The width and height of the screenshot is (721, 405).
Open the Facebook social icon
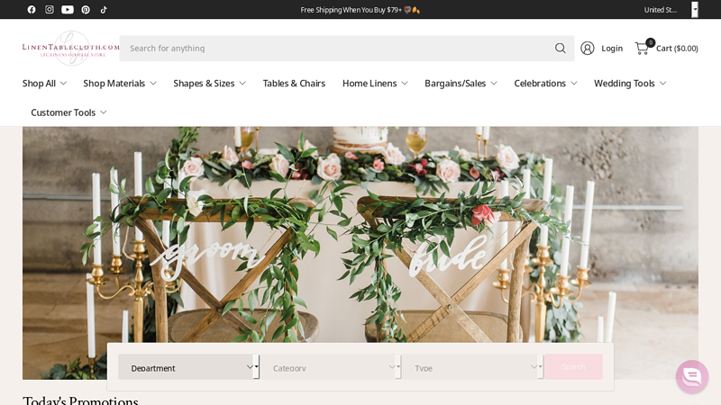[32, 10]
